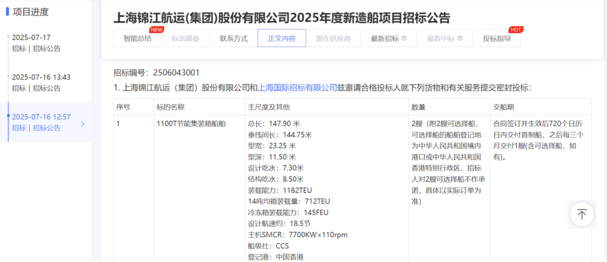Click the 船级社：CCS line
The image size is (607, 262).
268,246
